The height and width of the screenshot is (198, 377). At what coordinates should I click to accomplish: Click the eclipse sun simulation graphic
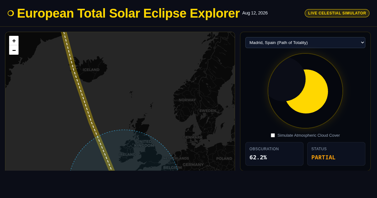305,91
